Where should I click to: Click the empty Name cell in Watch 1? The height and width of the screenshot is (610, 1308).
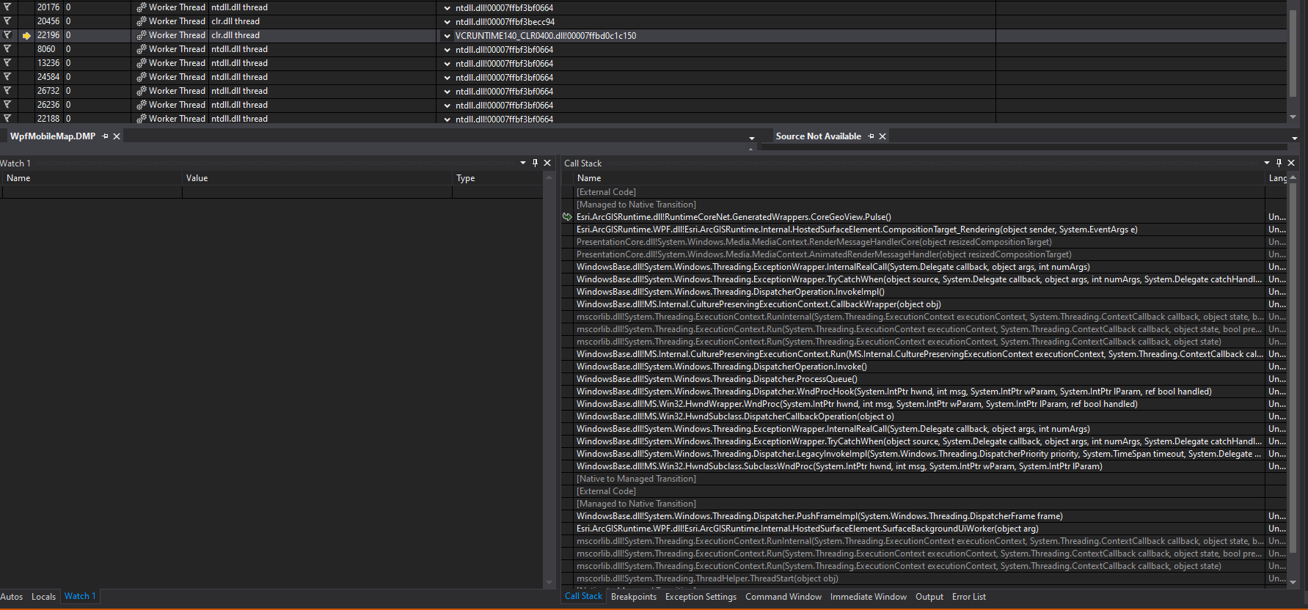click(92, 192)
